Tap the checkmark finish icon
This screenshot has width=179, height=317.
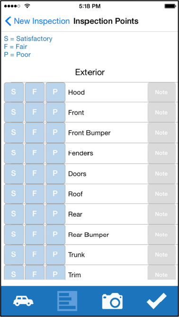tap(157, 300)
